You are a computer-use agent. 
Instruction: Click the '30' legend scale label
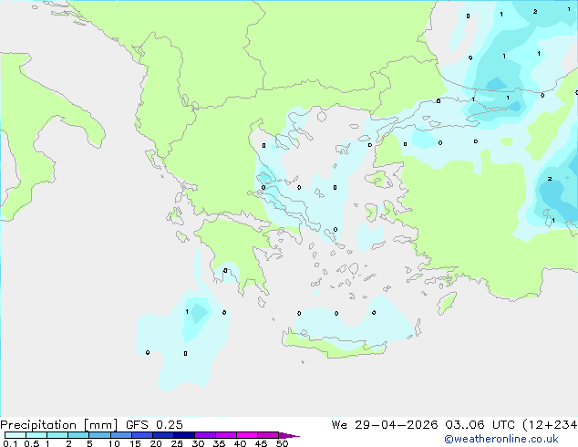point(198,443)
